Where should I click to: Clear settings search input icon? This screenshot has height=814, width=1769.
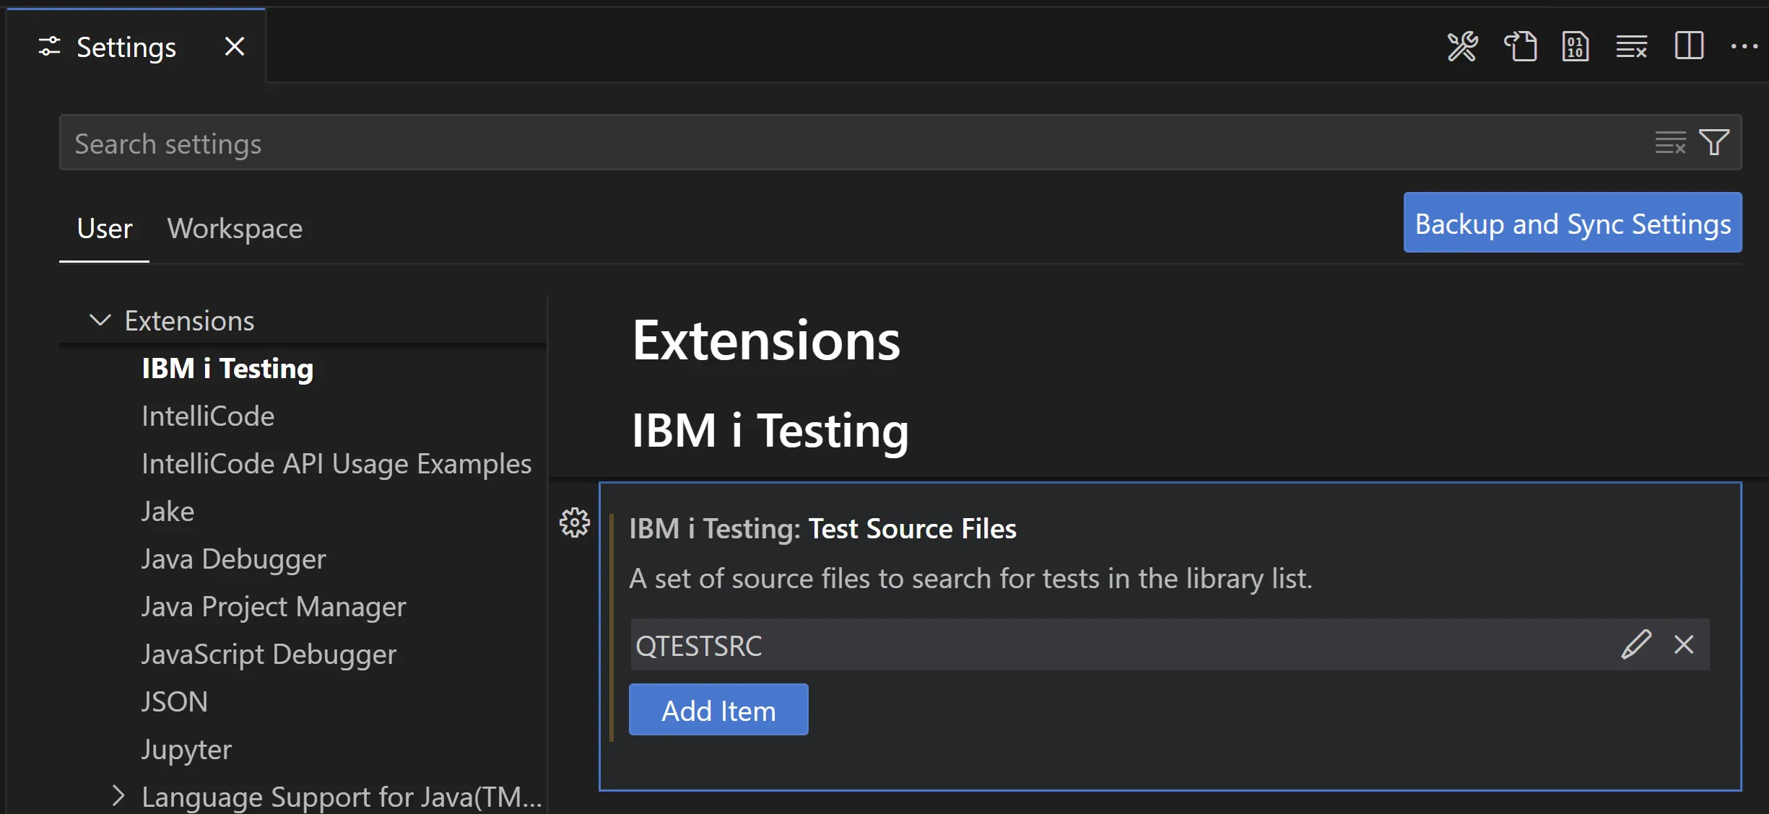(x=1670, y=142)
